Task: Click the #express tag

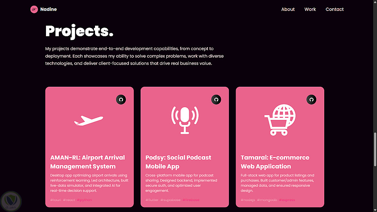Action: pyautogui.click(x=287, y=200)
